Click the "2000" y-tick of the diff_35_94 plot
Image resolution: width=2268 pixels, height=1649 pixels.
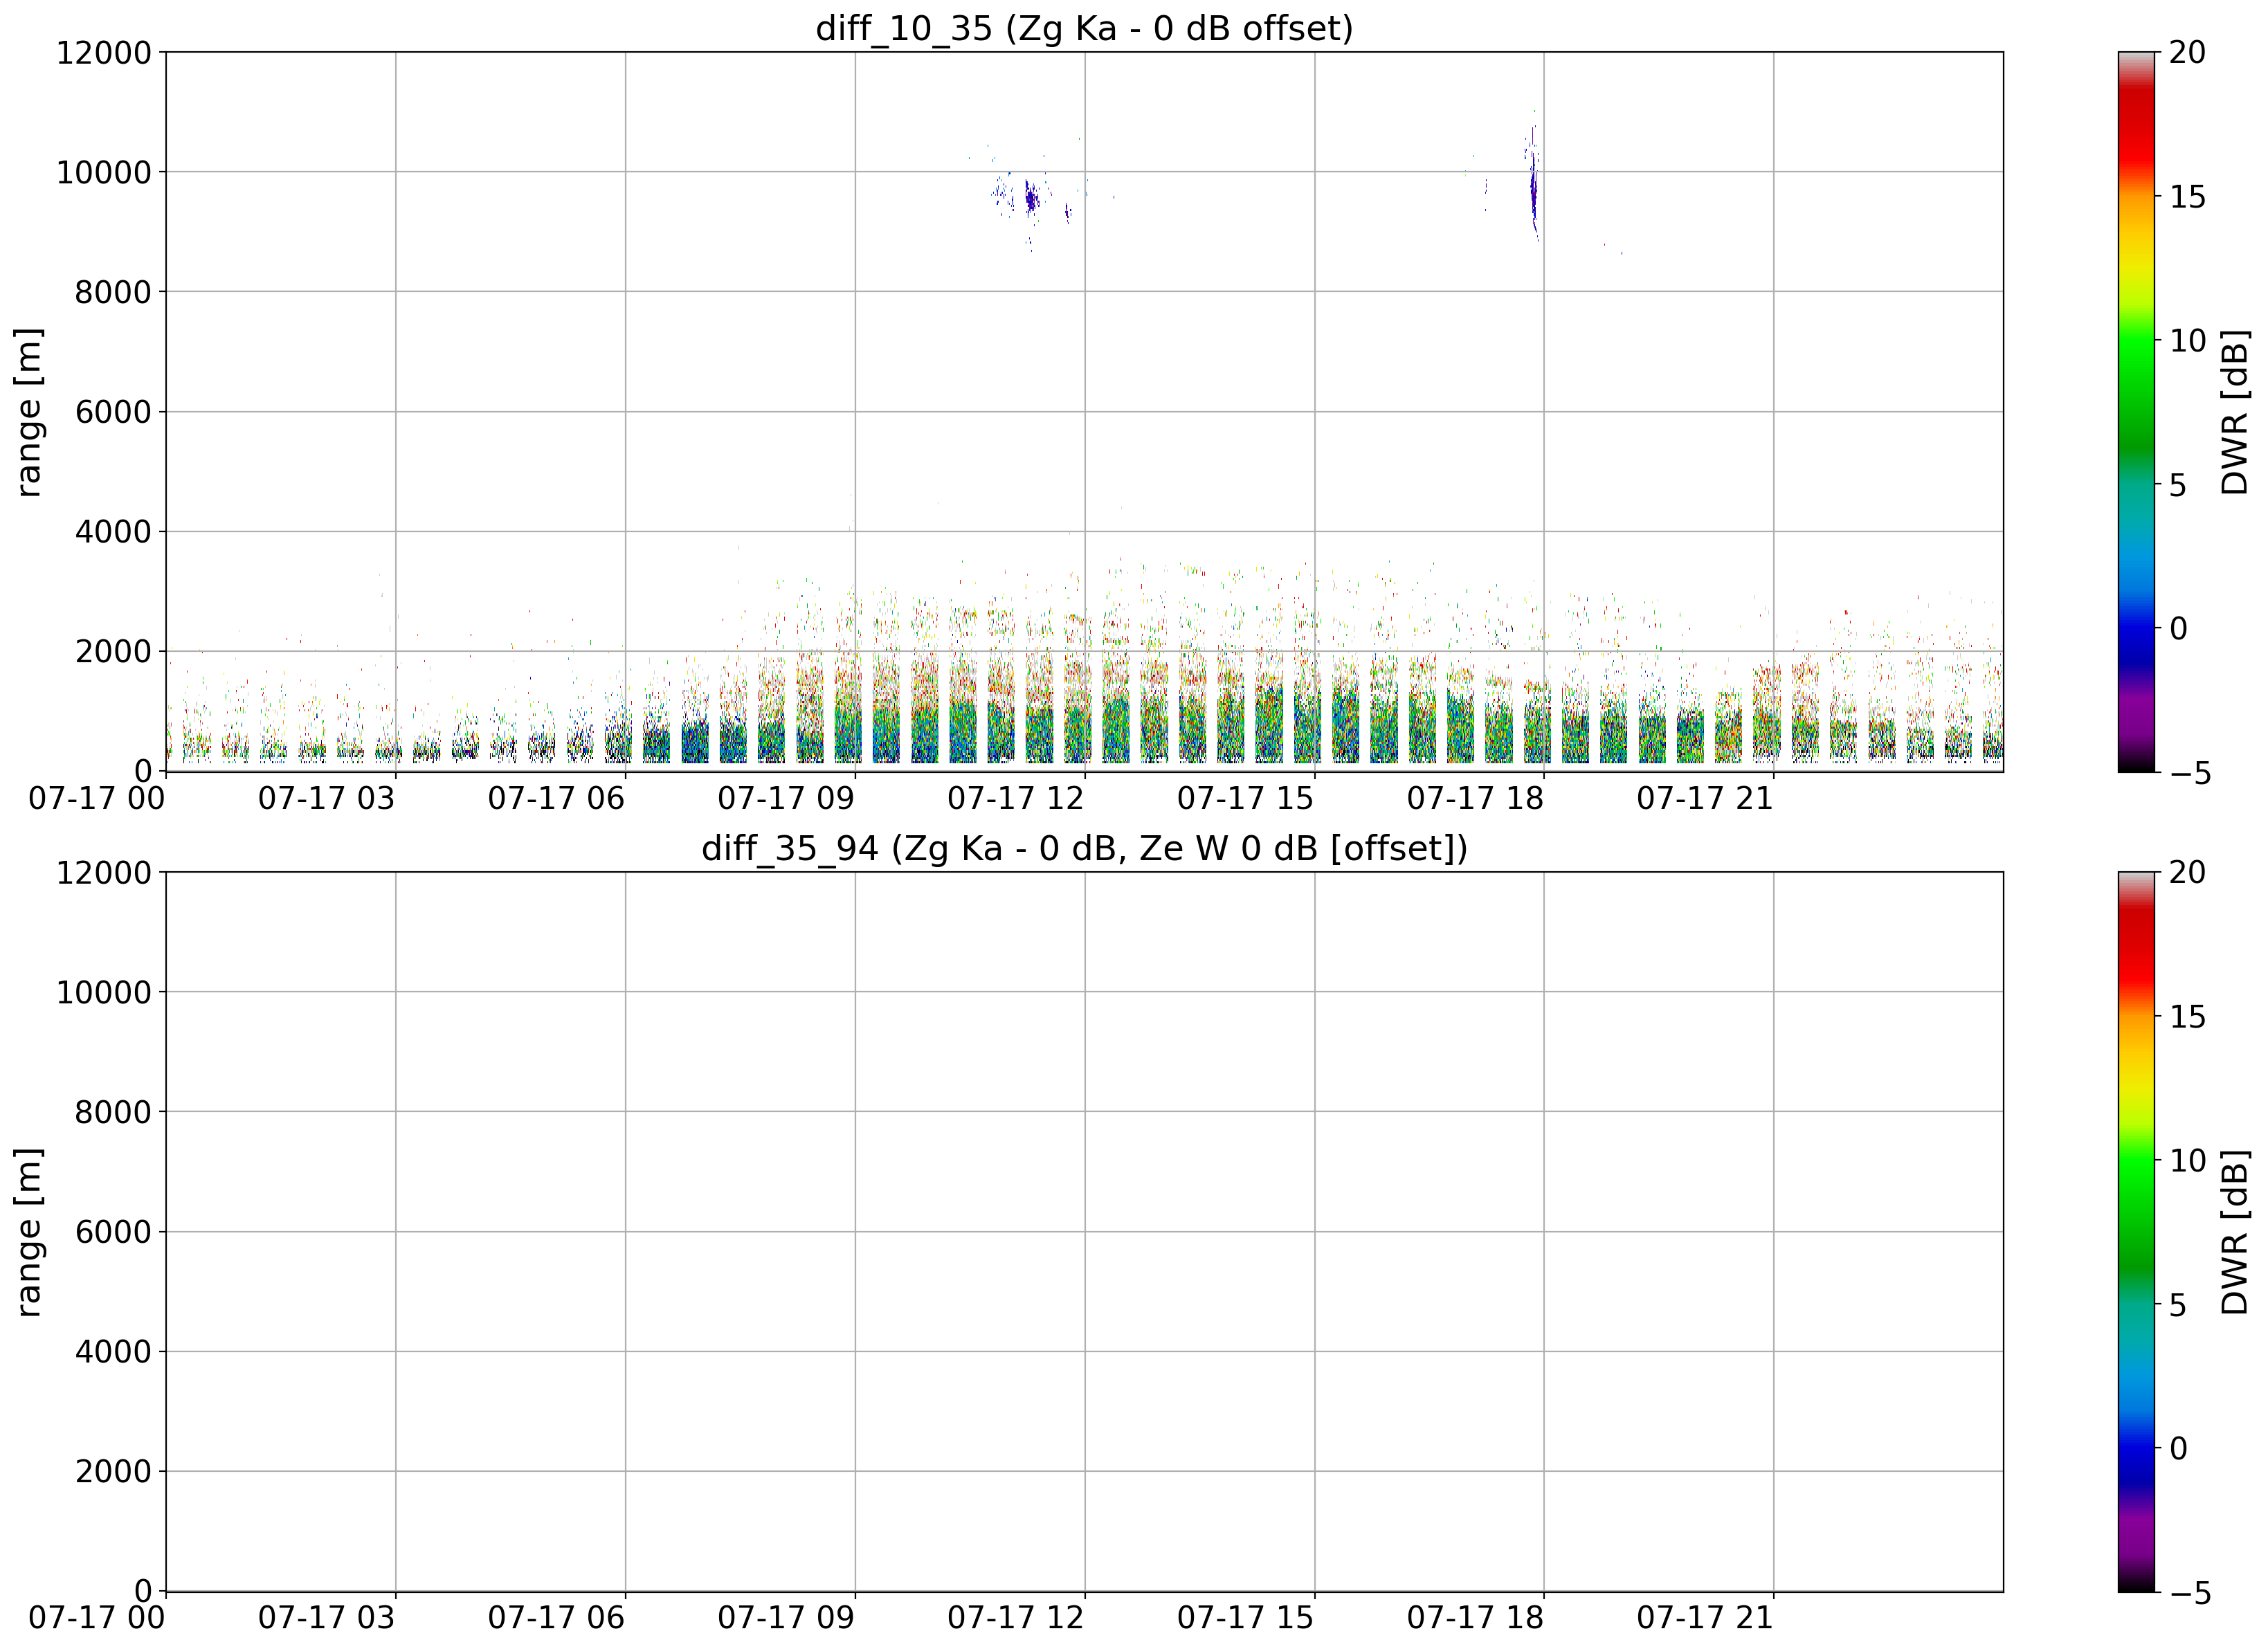(x=113, y=1471)
